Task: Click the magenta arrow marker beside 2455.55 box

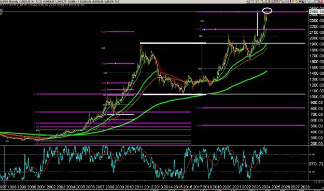Action: [x=307, y=12]
